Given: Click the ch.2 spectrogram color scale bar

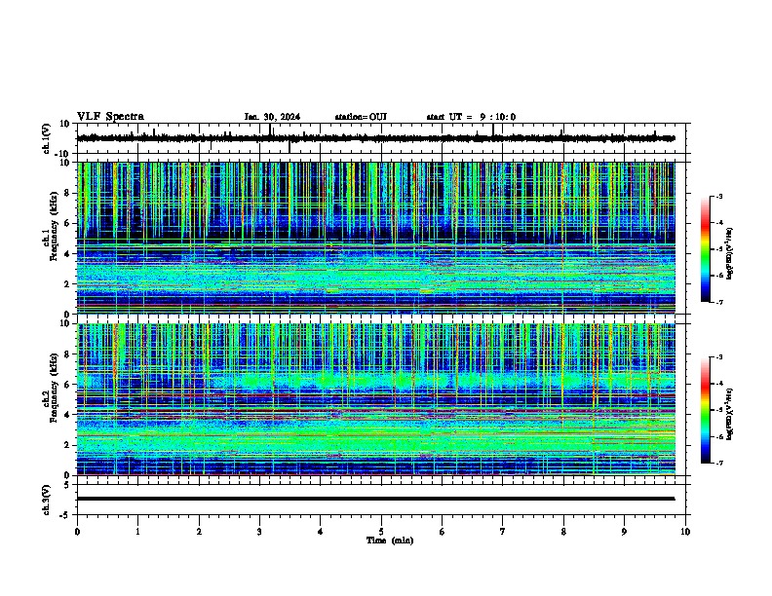Looking at the screenshot, I should point(706,410).
